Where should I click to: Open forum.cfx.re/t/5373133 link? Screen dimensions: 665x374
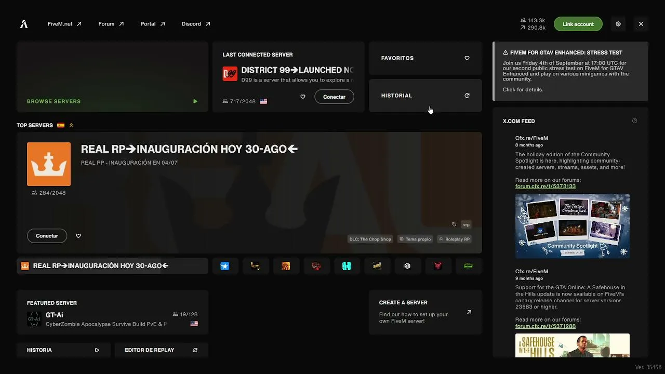tap(546, 186)
